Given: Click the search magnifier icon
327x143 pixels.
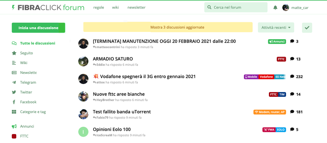Looking at the screenshot, I should [209, 7].
